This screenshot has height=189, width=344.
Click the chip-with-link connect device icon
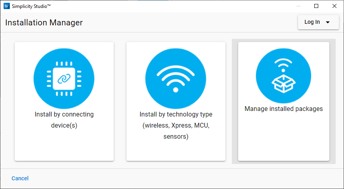64,79
